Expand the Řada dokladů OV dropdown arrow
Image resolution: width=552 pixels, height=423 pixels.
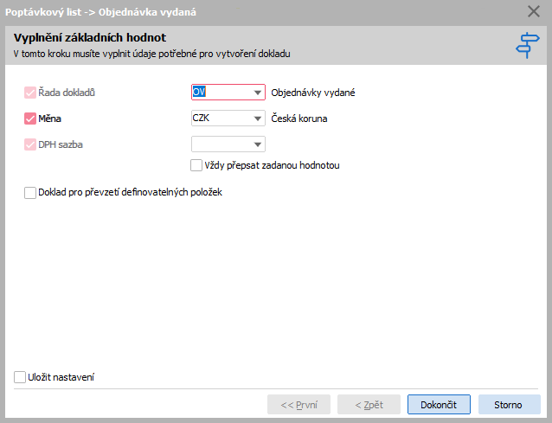coord(258,93)
